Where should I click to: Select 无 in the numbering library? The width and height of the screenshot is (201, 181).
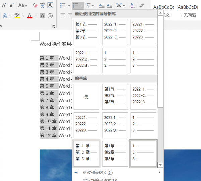coord(86,97)
